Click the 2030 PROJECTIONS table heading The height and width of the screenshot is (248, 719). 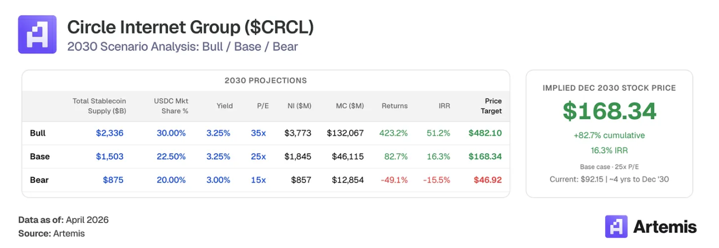point(266,80)
